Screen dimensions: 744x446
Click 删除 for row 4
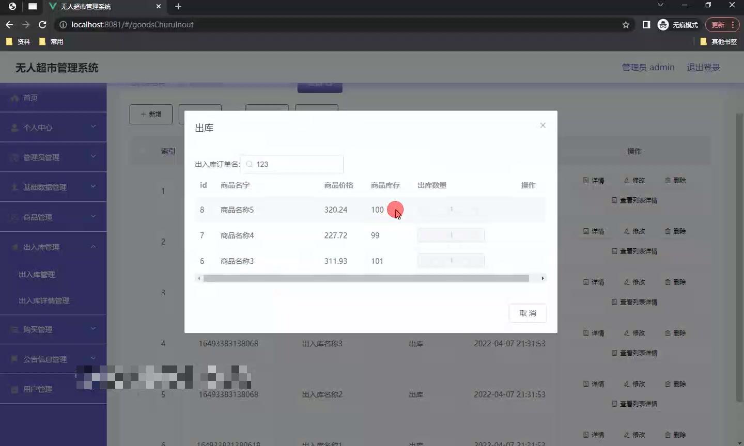[x=675, y=333]
